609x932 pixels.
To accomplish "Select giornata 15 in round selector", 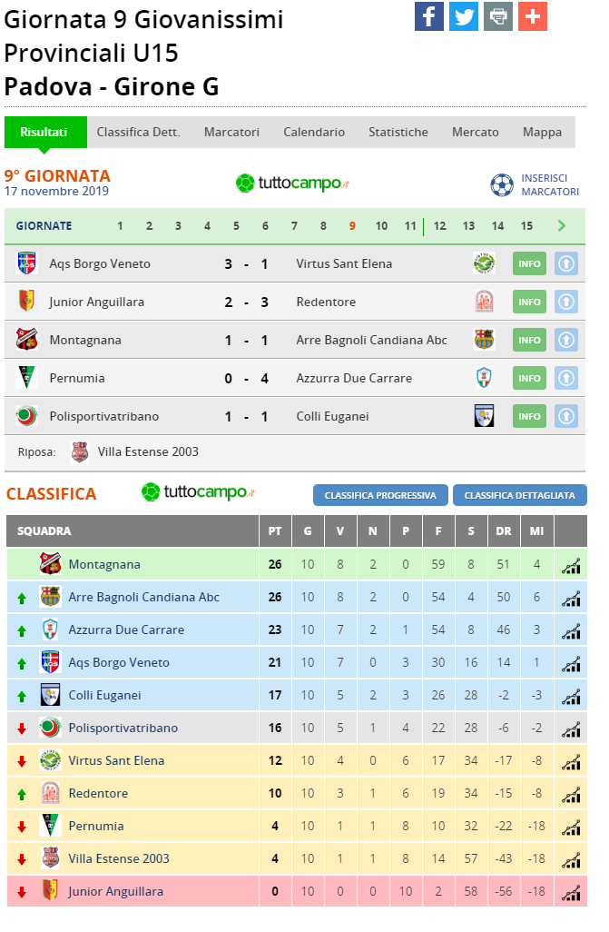I will 526,226.
